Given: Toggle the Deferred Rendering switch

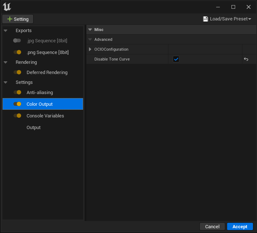Looking at the screenshot, I should [x=17, y=72].
